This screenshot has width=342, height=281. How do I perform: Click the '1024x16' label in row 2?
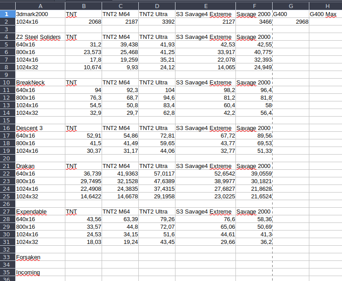(x=40, y=22)
